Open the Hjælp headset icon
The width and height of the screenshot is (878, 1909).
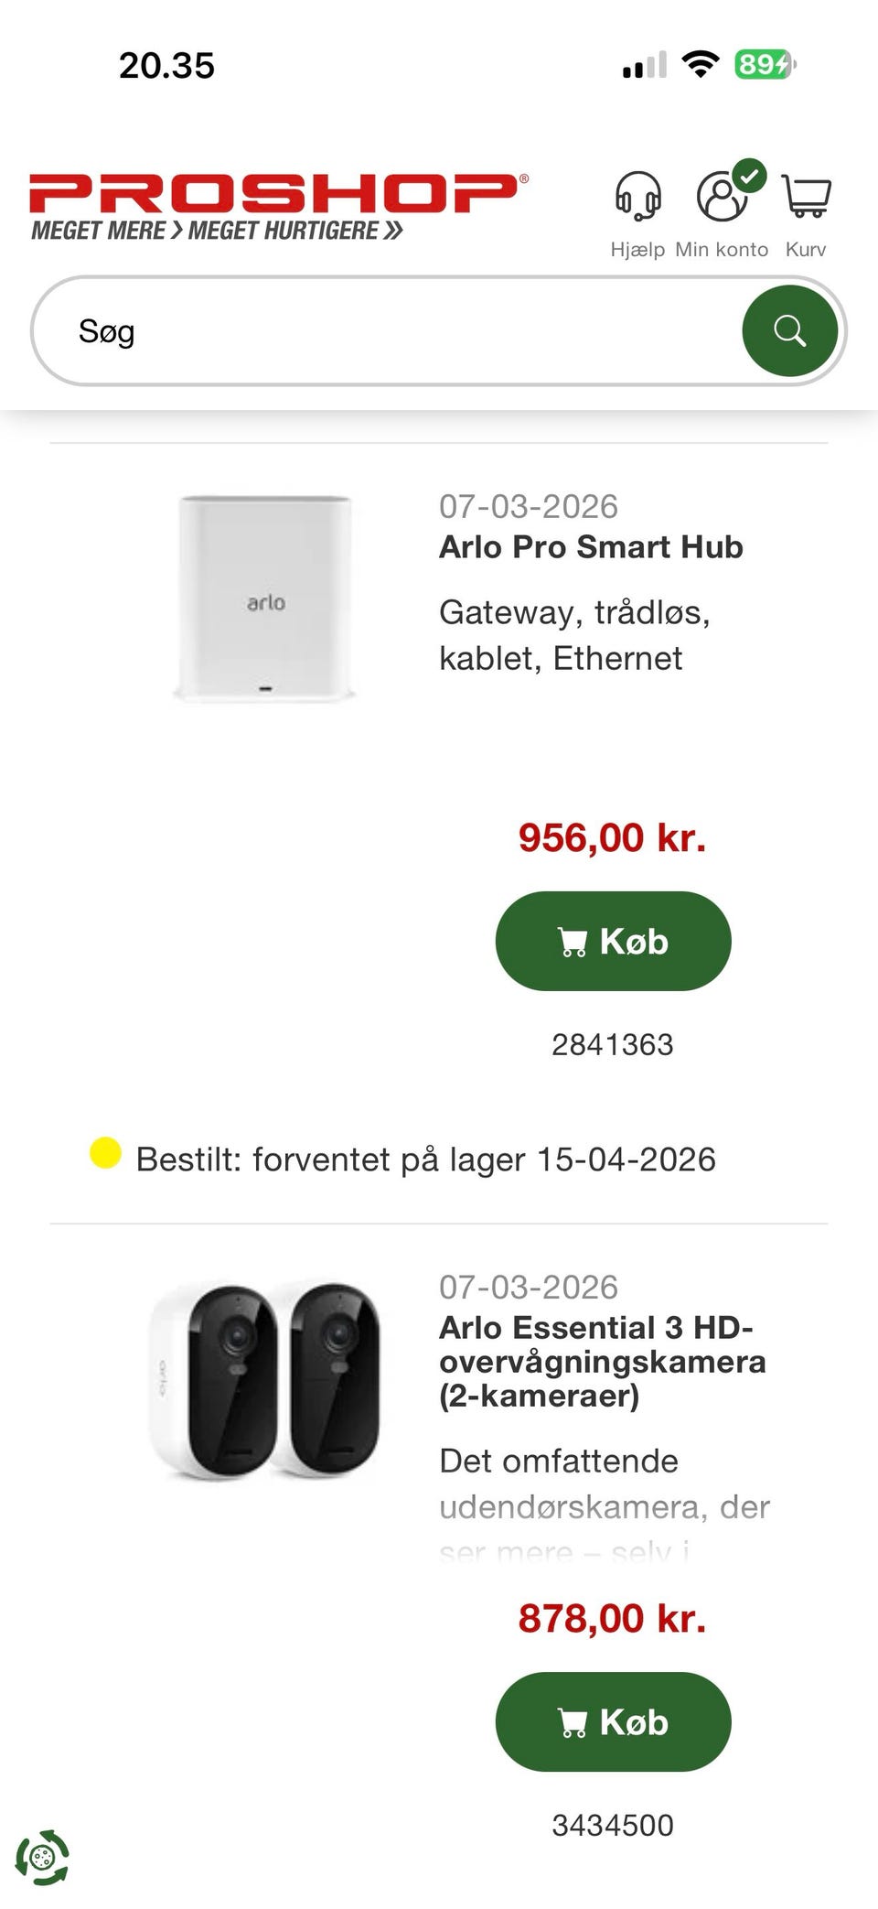point(637,196)
